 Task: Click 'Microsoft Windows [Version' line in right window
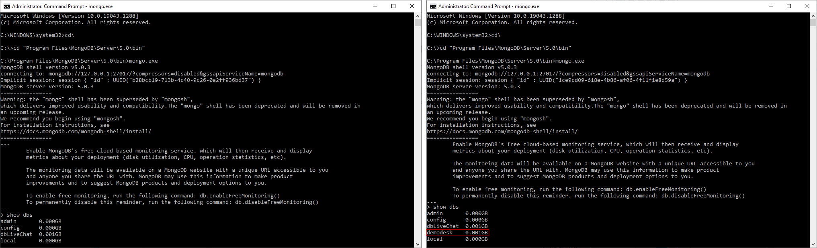pyautogui.click(x=496, y=16)
